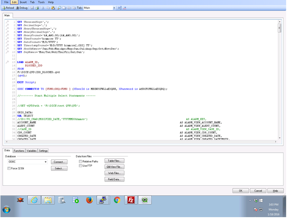Image resolution: width=287 pixels, height=218 pixels.
Task: Click the script editor vertical scrollbar thumb
Action: coord(280,28)
